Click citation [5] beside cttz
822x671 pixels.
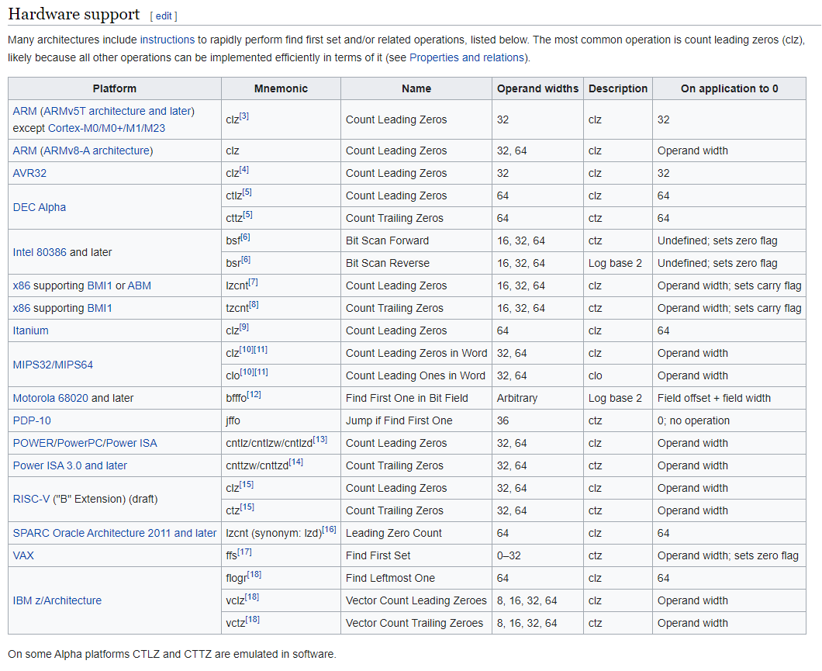coord(247,216)
